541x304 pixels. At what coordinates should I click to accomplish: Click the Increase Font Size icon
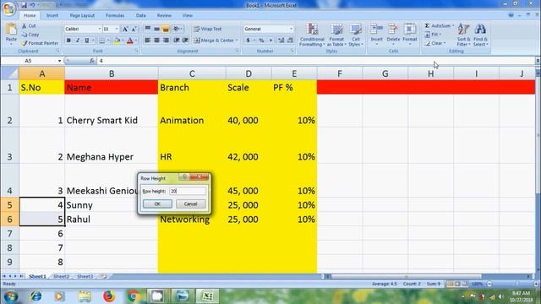(125, 30)
